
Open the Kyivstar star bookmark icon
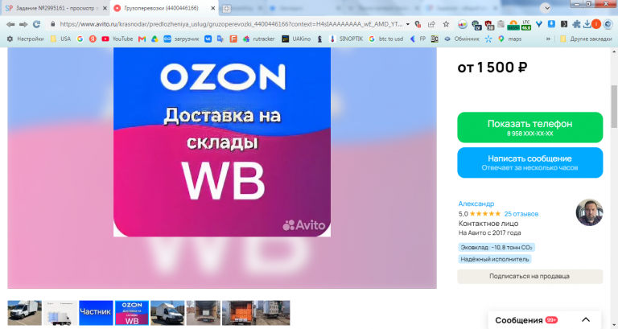tap(488, 39)
